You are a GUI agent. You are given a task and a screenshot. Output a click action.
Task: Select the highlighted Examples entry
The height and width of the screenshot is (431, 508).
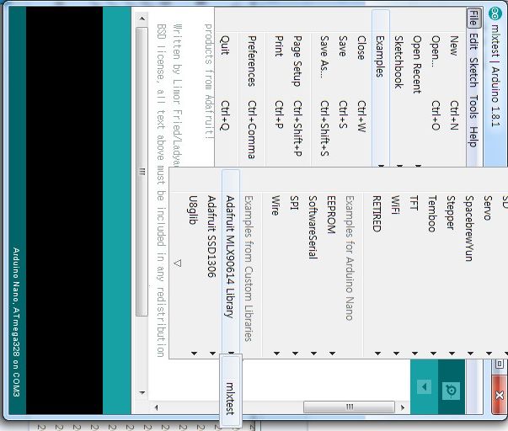[380, 87]
